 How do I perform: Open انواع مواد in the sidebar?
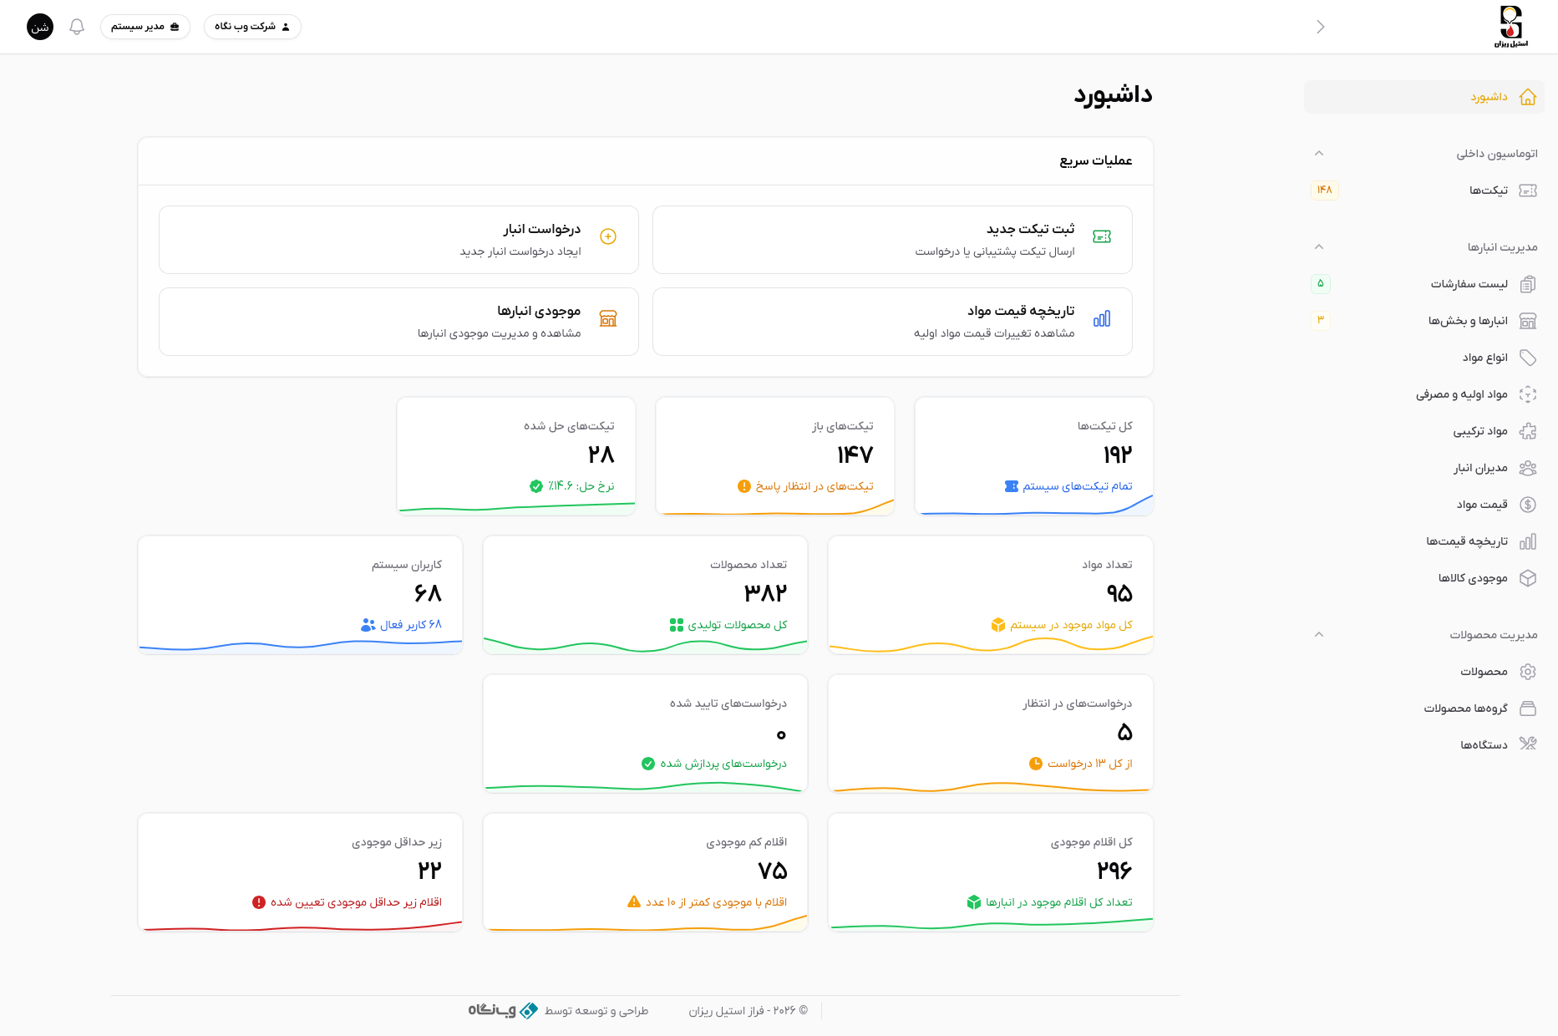(1484, 358)
